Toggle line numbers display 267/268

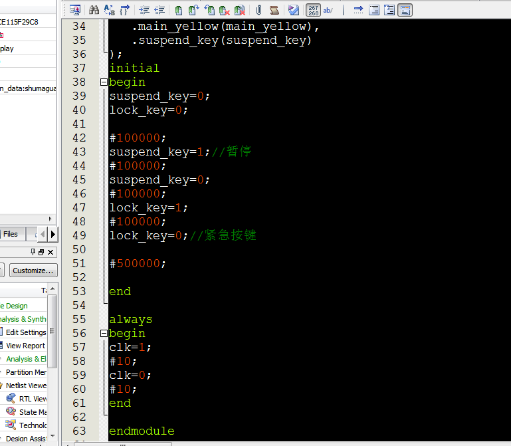coord(313,10)
